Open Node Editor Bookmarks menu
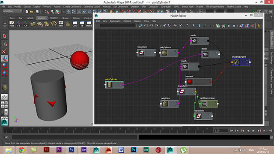Screen dimensions: 274x154 115,21
